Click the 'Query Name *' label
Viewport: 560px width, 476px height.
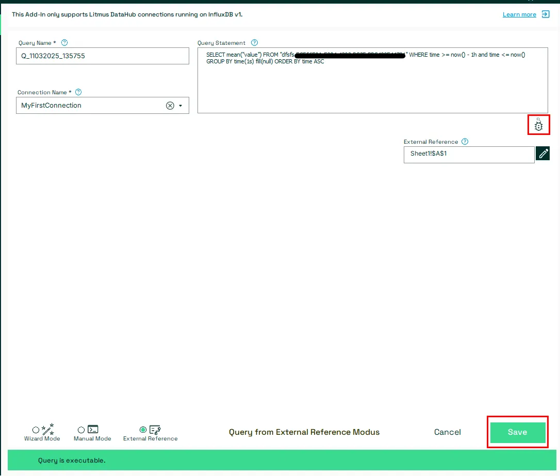tap(37, 43)
